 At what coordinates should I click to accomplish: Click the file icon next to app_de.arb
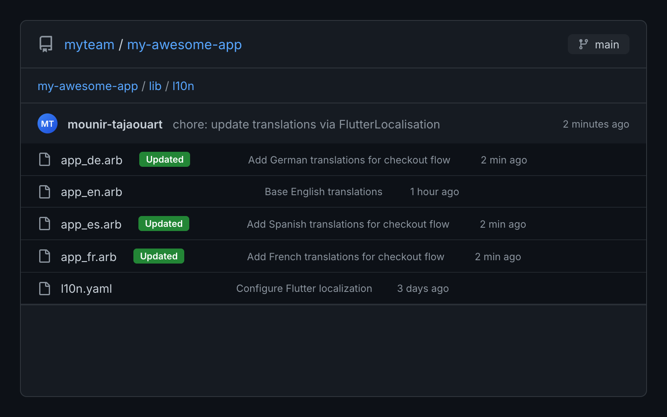coord(44,159)
